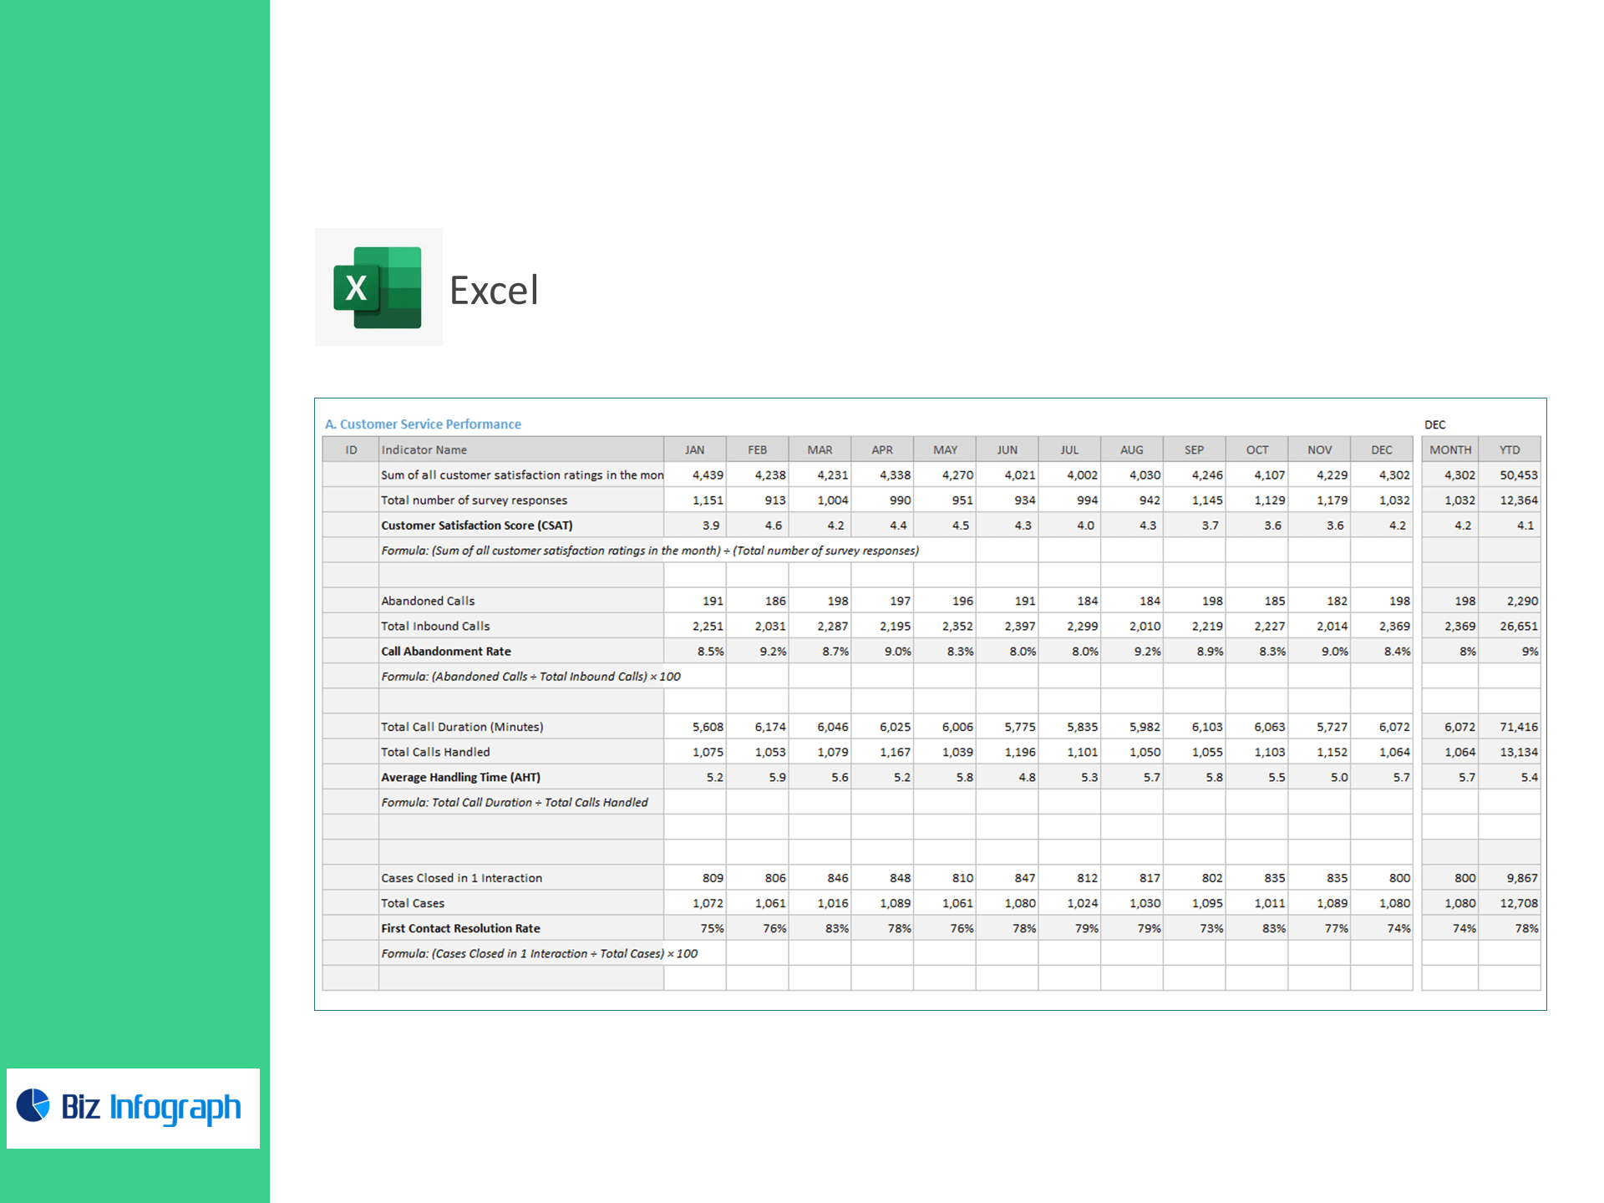
Task: Select the Indicator Name column header
Action: tap(424, 449)
